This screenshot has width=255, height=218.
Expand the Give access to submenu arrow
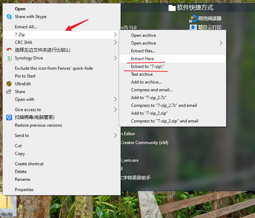(x=115, y=110)
